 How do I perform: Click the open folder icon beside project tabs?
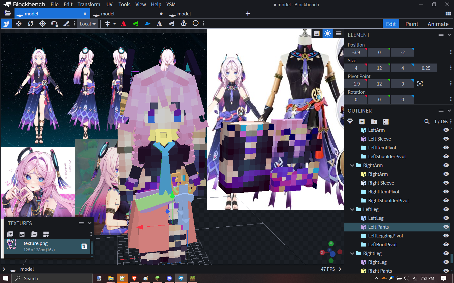tap(8, 14)
